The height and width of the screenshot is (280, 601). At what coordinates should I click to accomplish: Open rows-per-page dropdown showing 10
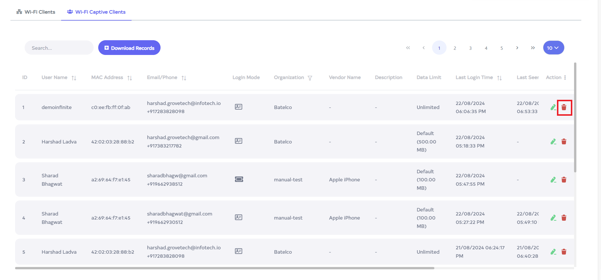(x=553, y=48)
